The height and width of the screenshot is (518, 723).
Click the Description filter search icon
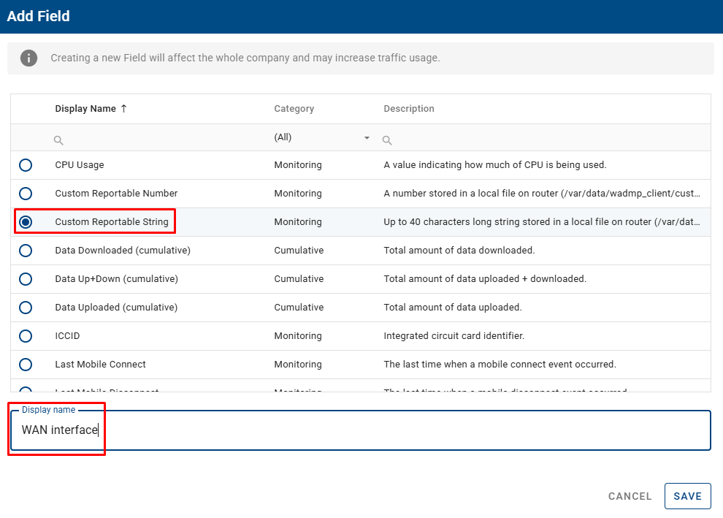point(387,140)
